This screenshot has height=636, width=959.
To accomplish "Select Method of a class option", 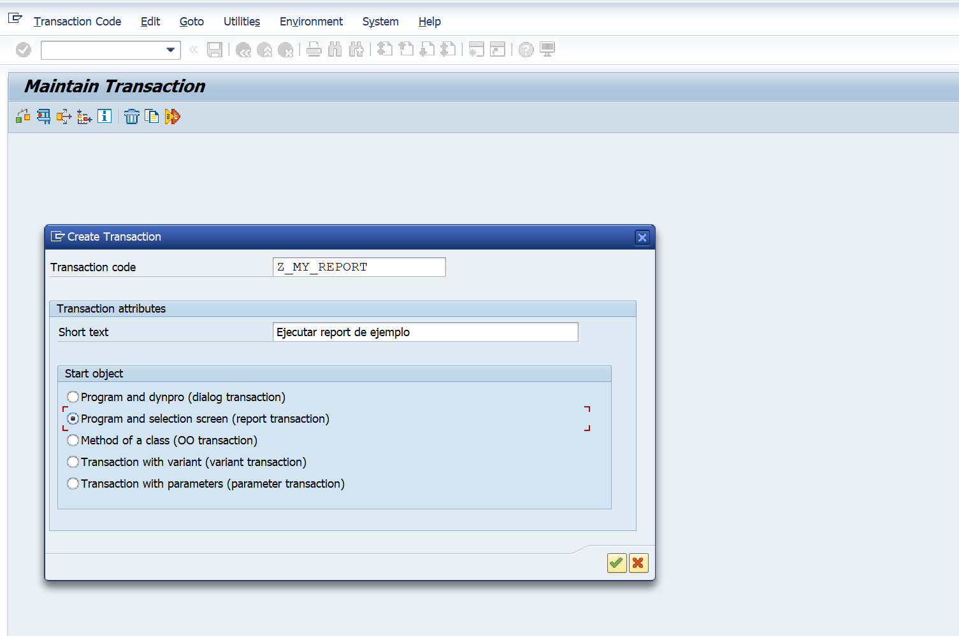I will tap(73, 441).
